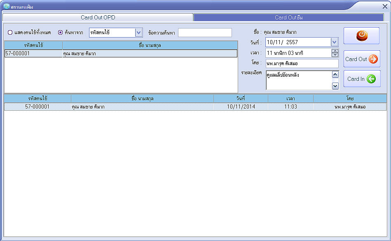Click the 11:03 time cell

coord(290,106)
